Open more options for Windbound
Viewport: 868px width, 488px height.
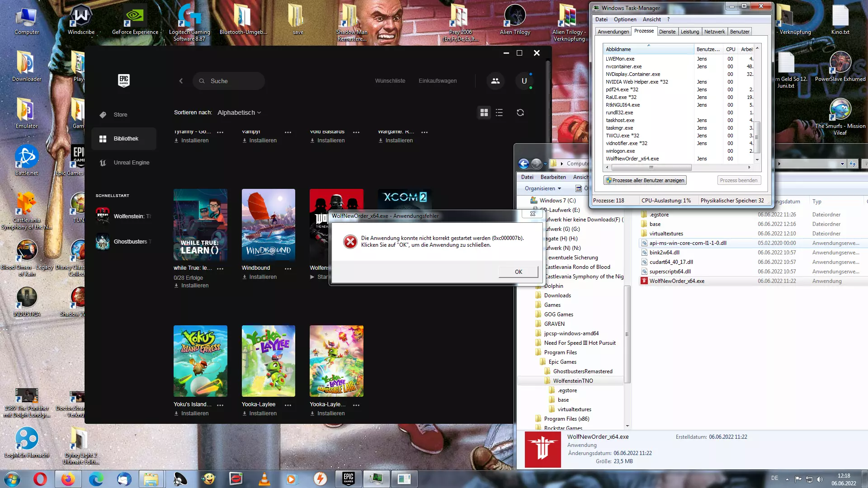288,268
